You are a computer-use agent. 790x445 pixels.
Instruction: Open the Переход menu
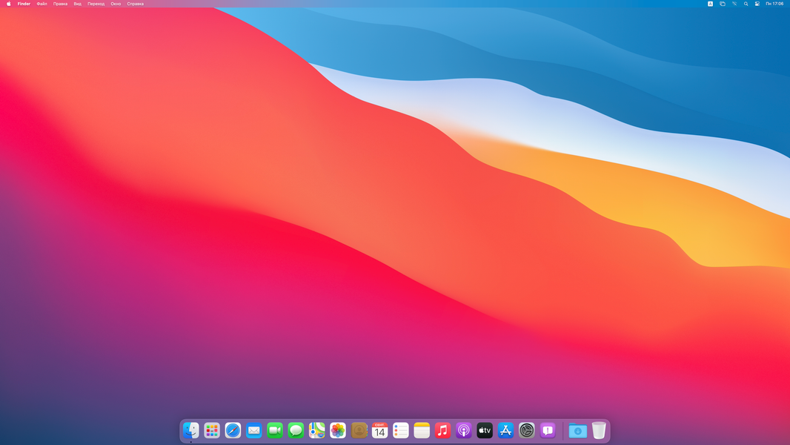96,4
